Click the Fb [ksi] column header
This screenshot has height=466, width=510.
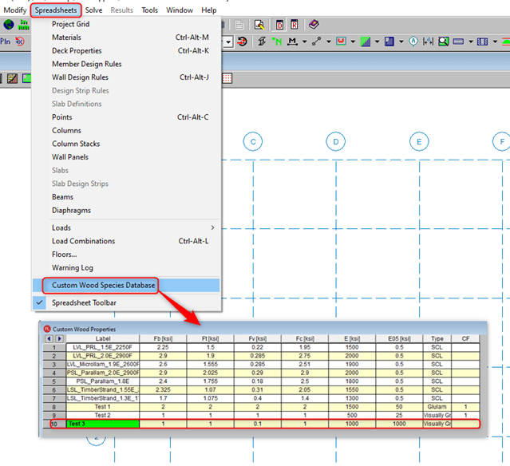click(161, 338)
